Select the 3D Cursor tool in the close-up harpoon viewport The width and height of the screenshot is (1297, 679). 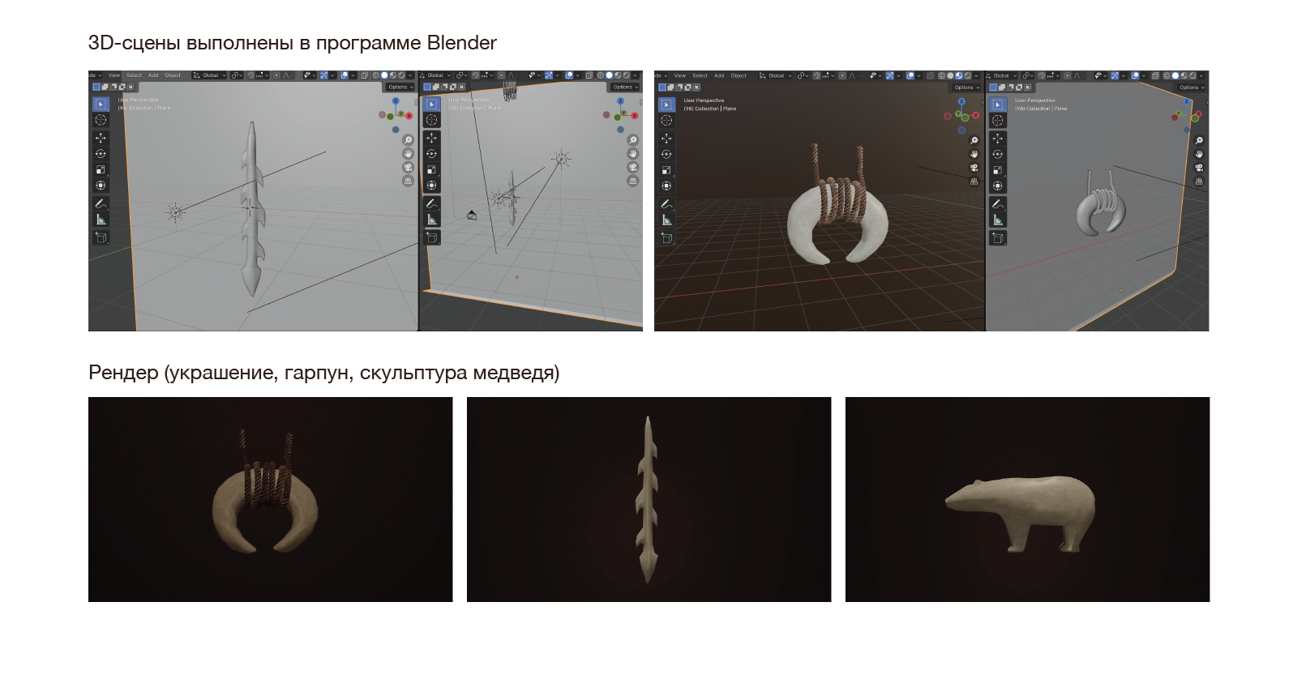click(x=101, y=120)
